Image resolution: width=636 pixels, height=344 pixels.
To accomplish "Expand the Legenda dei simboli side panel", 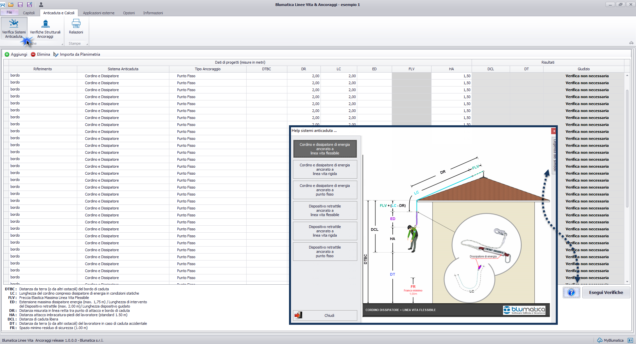I will coord(554,154).
